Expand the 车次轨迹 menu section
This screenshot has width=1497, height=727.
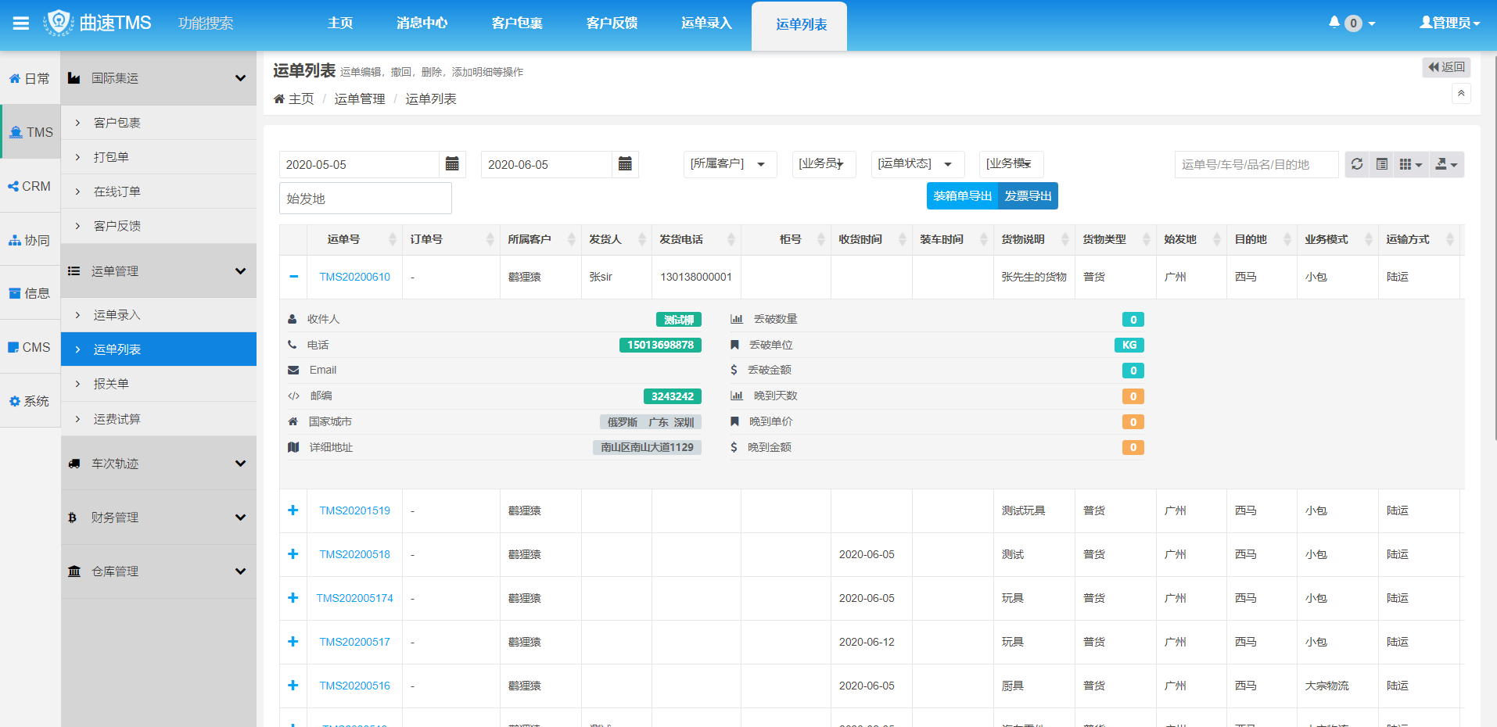pos(159,464)
